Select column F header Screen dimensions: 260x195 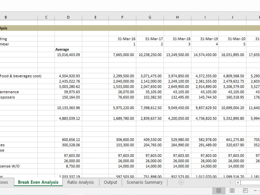122,17
